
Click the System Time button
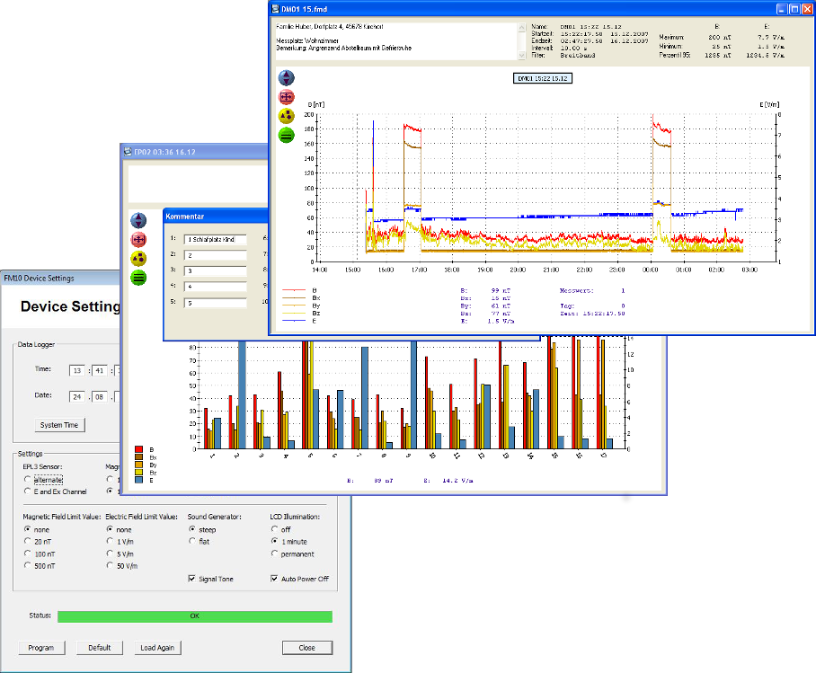pos(59,425)
